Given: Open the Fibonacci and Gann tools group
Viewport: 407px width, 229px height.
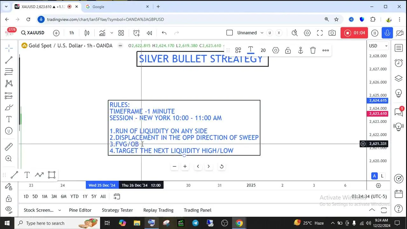Looking at the screenshot, I should click(x=9, y=72).
